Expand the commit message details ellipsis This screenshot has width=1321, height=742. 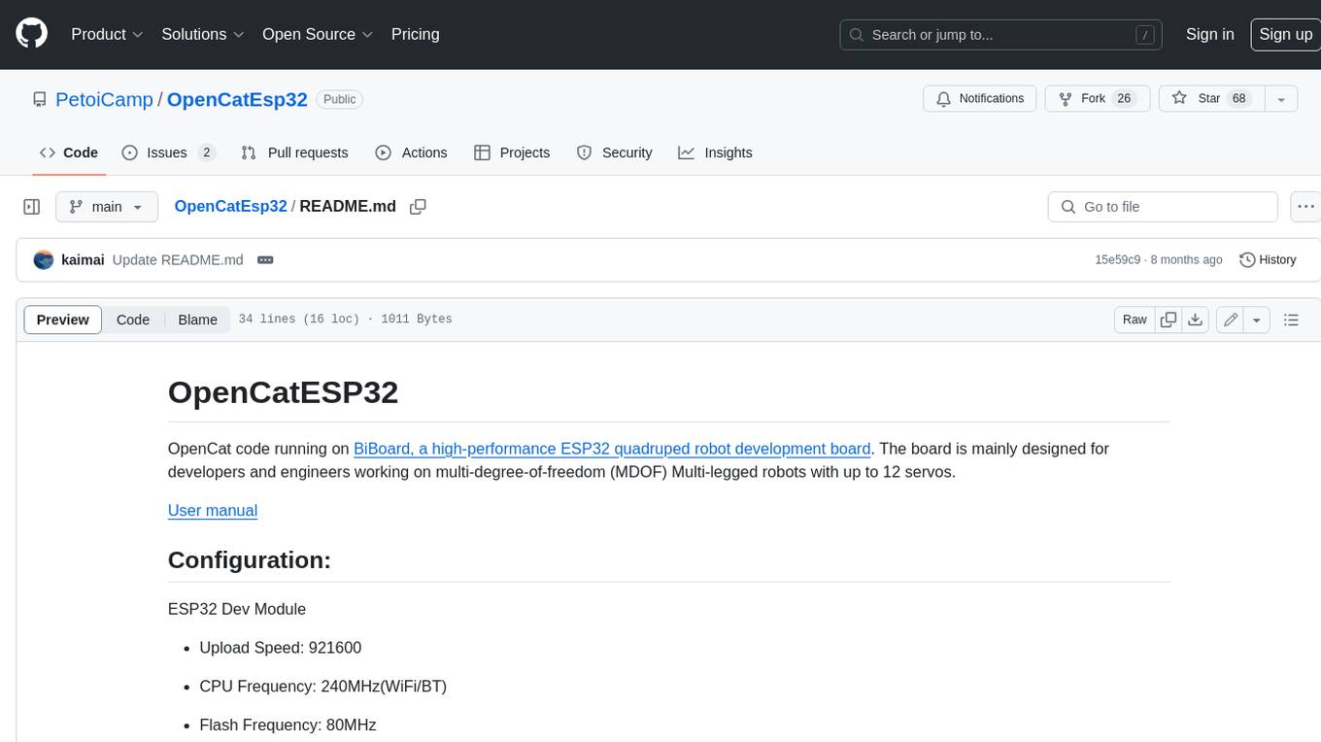[x=265, y=260]
